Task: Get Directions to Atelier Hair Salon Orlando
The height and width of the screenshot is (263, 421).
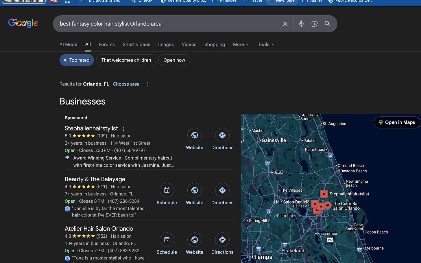Action: (222, 240)
